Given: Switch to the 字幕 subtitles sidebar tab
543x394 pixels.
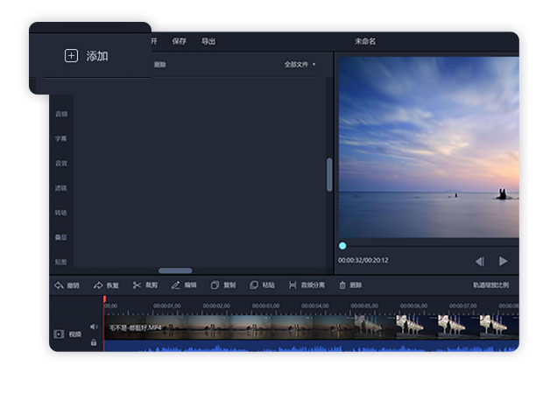Looking at the screenshot, I should 61,138.
